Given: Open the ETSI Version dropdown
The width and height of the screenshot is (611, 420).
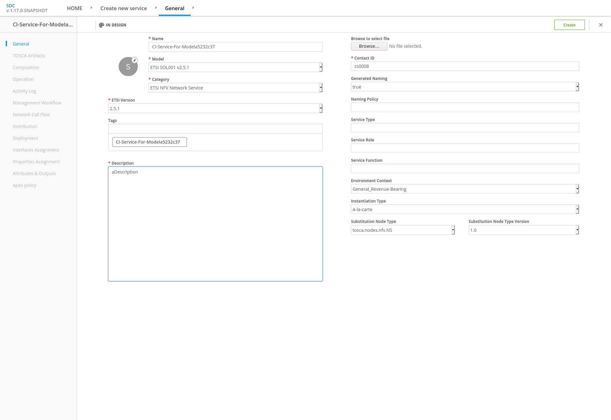Looking at the screenshot, I should pyautogui.click(x=215, y=108).
